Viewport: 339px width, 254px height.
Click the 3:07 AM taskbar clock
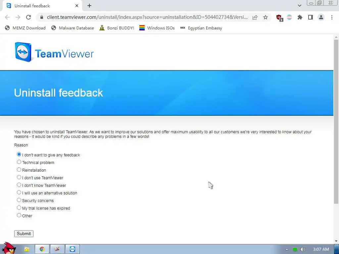click(321, 249)
